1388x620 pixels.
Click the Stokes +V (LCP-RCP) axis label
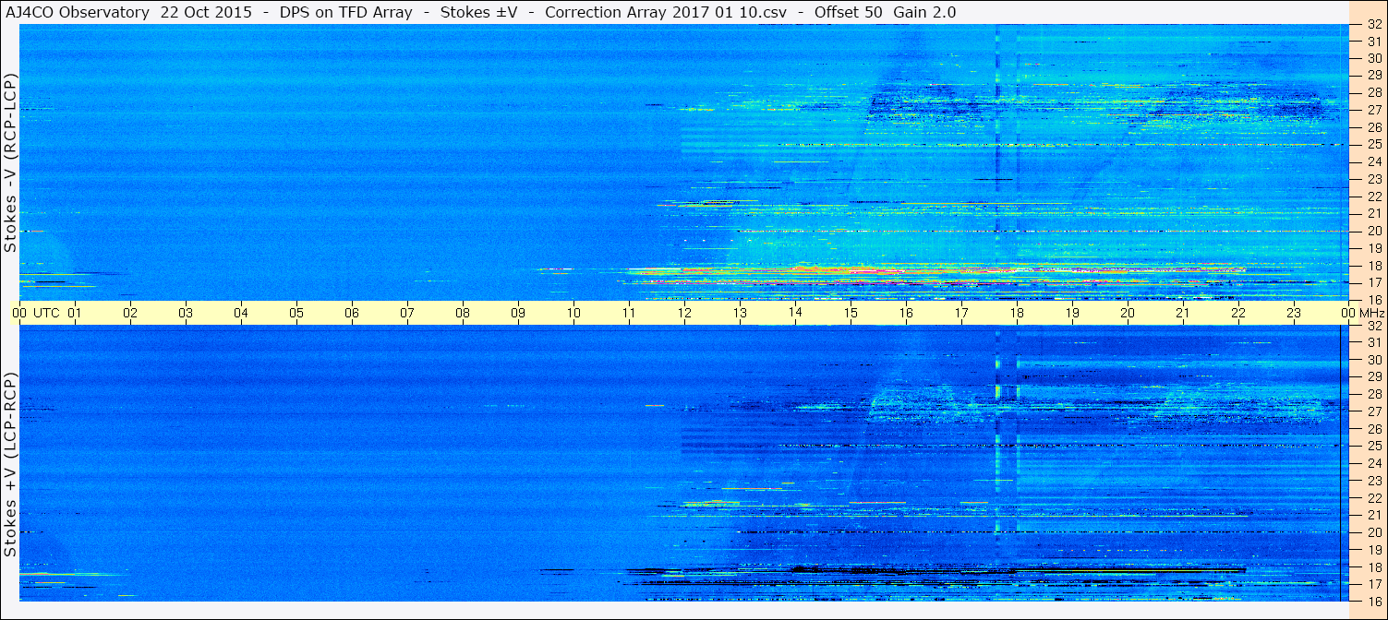click(10, 465)
